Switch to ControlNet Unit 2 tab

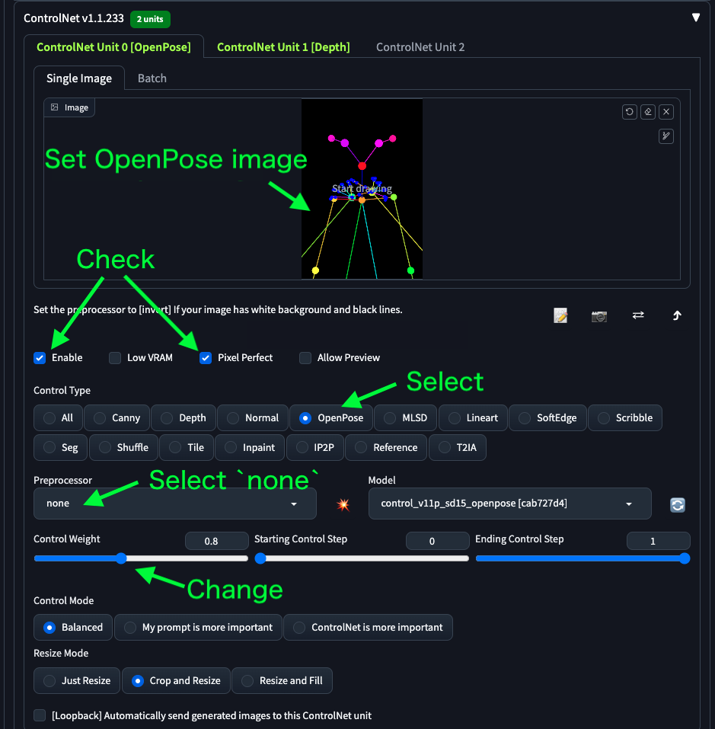420,47
